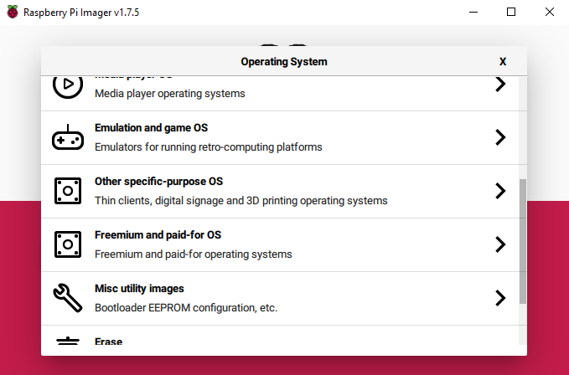
Task: Select 'Media player operating systems' description text
Action: pos(170,94)
